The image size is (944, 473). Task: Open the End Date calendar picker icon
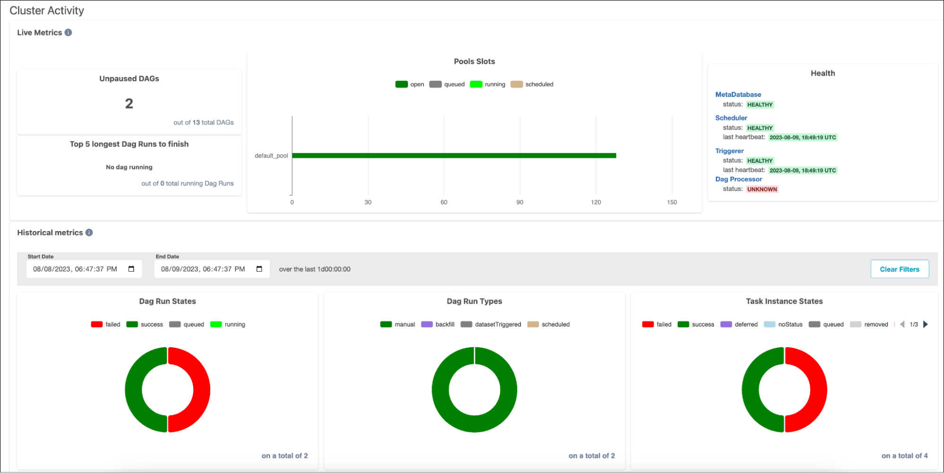pos(259,269)
